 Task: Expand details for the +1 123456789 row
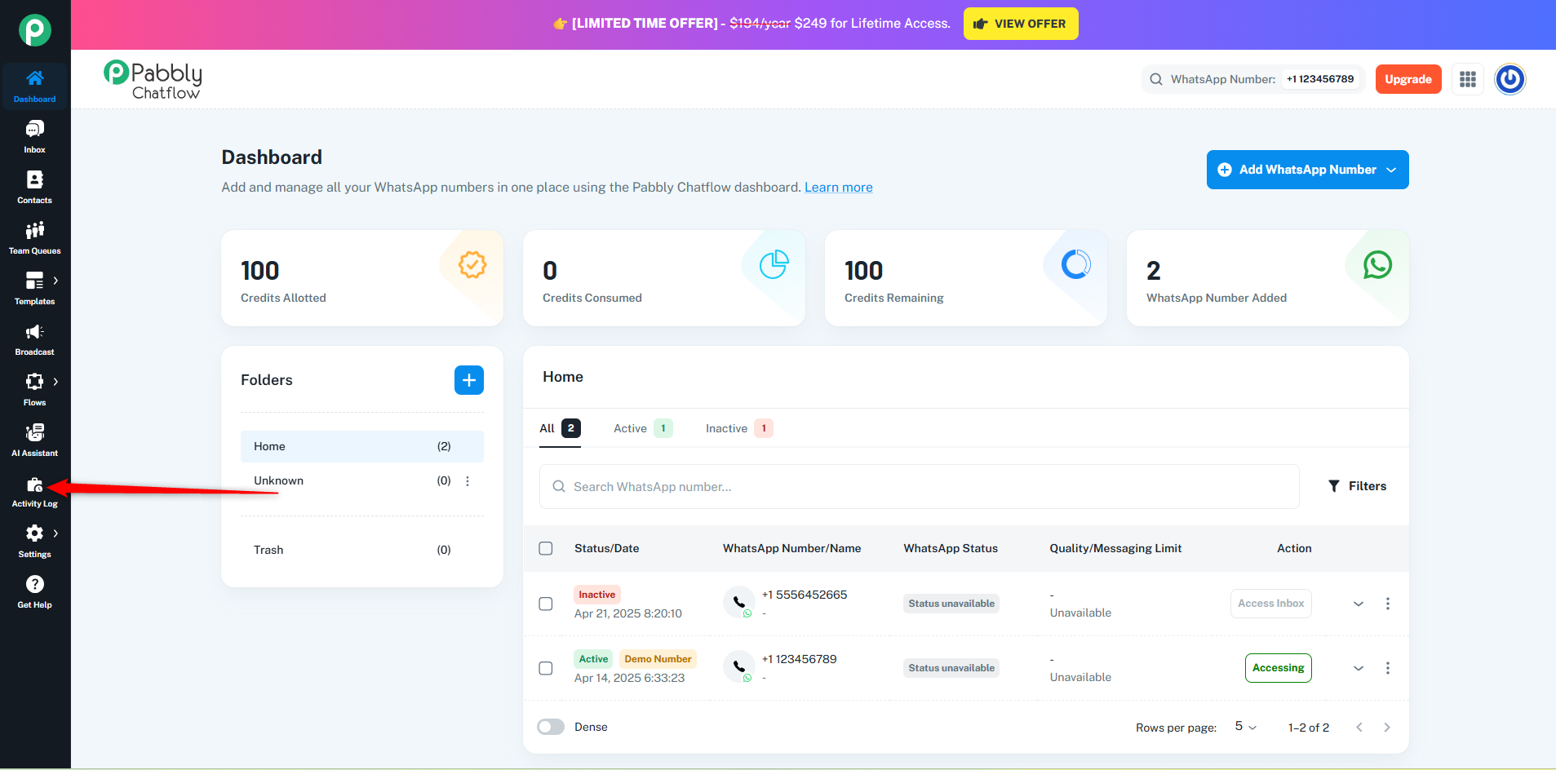coord(1359,668)
